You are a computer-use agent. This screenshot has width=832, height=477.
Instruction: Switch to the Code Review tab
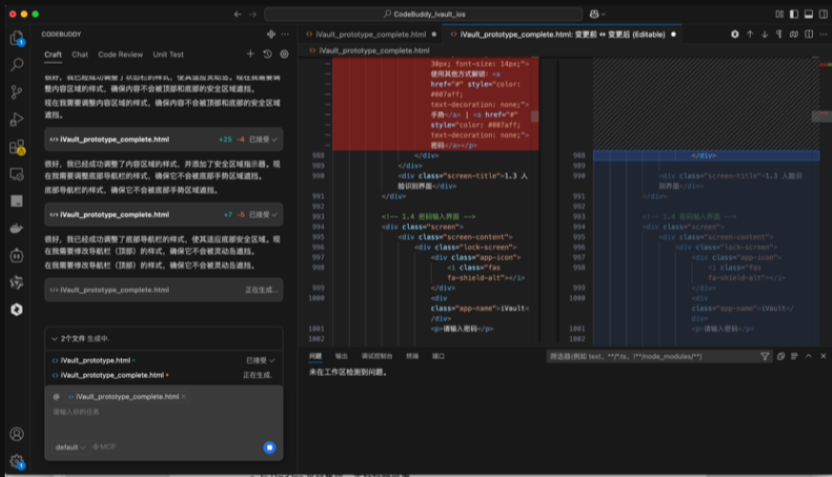click(x=120, y=54)
